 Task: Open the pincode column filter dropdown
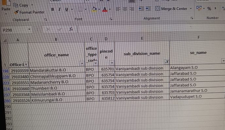tap(112, 62)
